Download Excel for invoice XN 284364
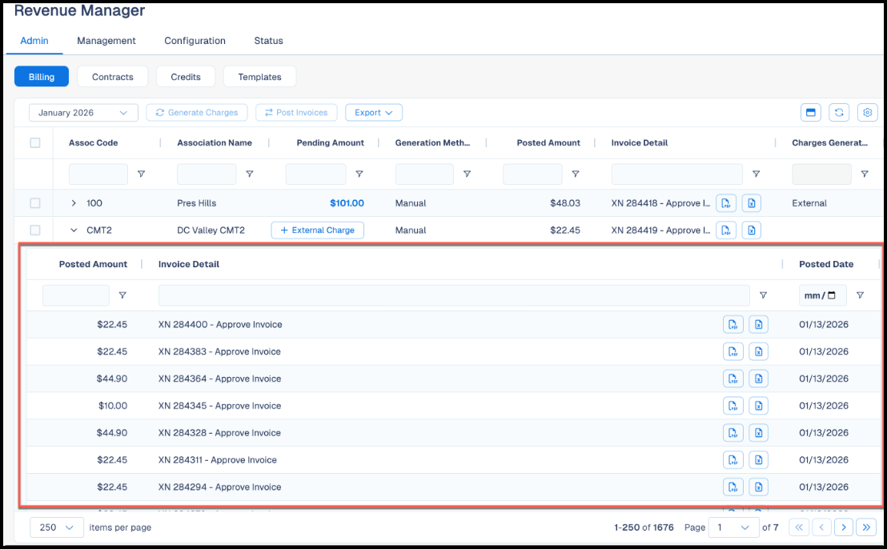887x549 pixels. point(759,379)
